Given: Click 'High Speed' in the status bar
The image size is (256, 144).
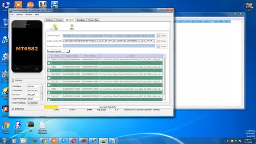Looking at the screenshot, I should 101,110.
